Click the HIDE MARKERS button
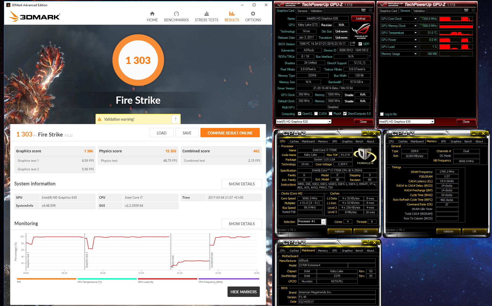 click(x=243, y=292)
